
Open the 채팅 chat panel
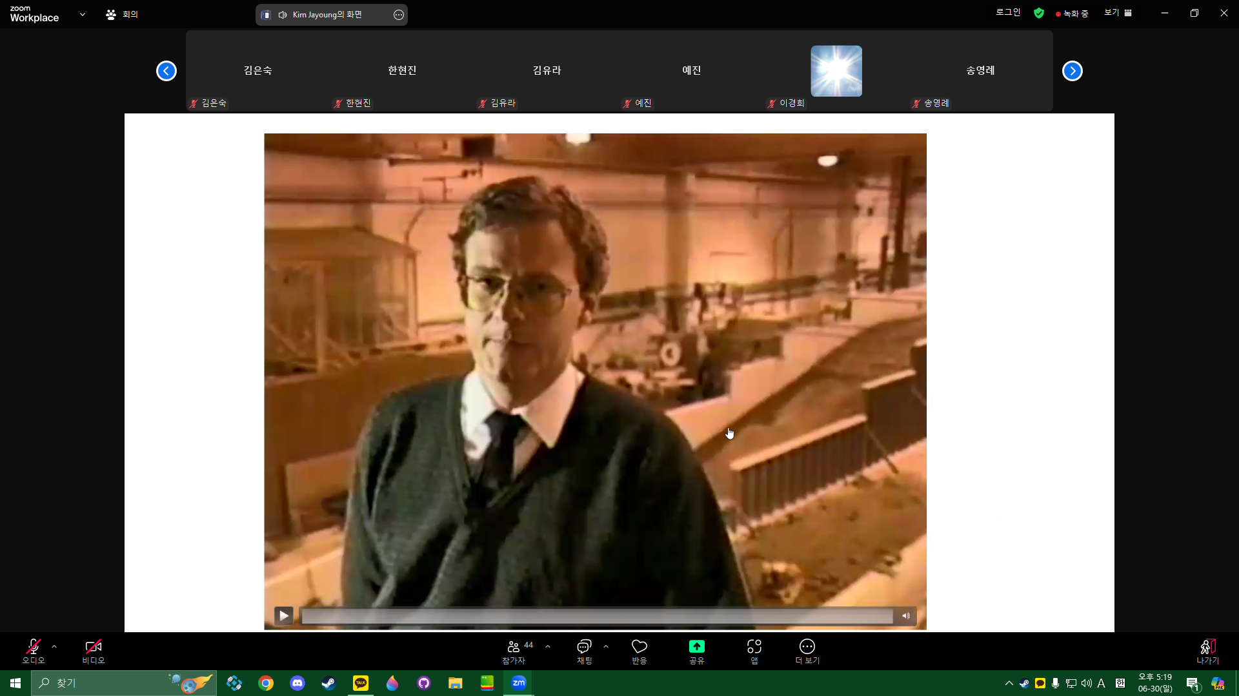(x=584, y=652)
